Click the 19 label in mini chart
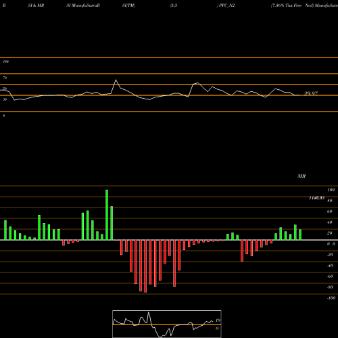 click(x=218, y=320)
